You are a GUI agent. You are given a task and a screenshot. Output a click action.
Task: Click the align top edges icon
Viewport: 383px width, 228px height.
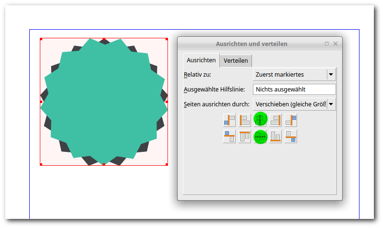coord(245,137)
